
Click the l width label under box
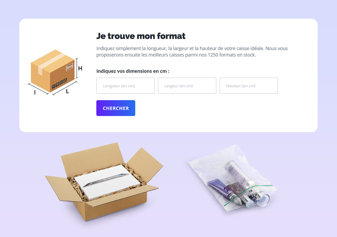[x=35, y=92]
